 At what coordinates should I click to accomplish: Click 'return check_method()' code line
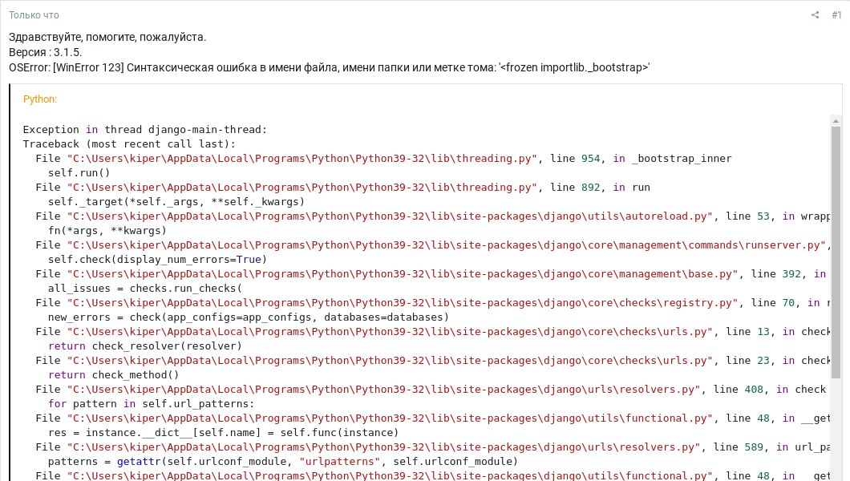tap(113, 375)
